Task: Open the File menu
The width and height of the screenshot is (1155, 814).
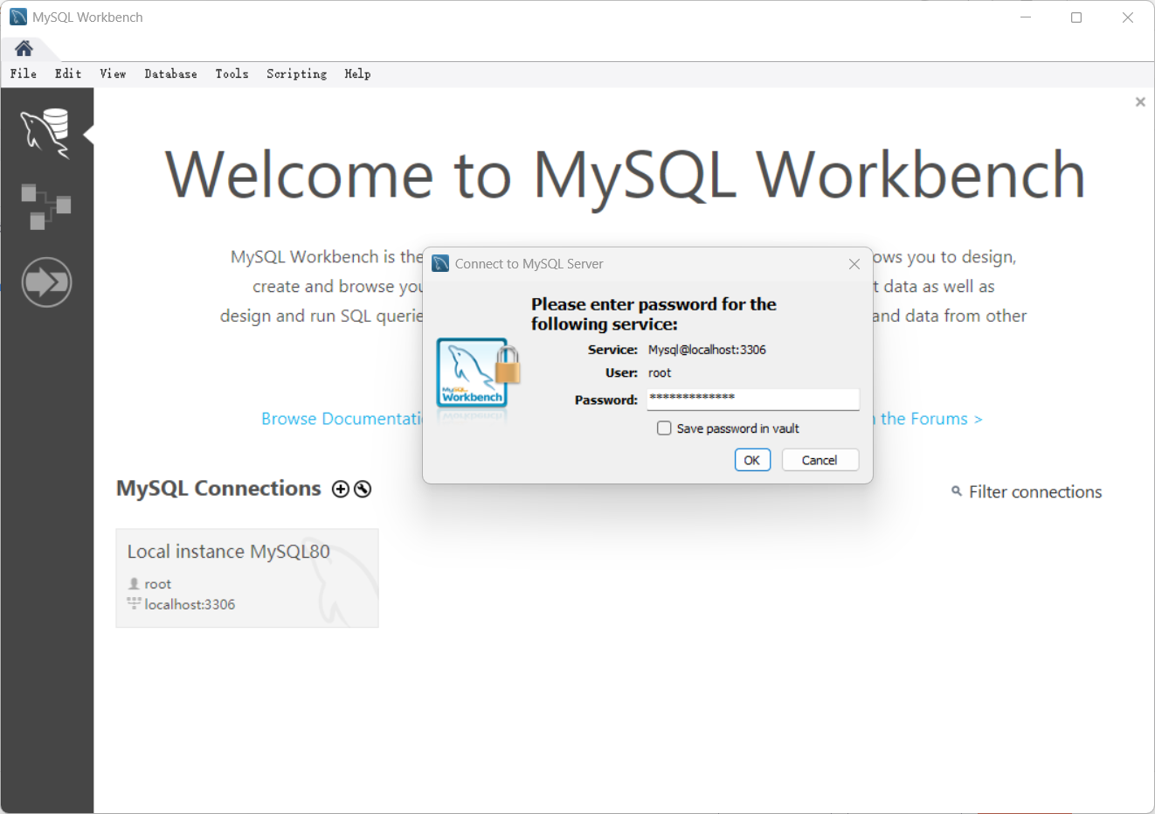Action: coord(24,74)
